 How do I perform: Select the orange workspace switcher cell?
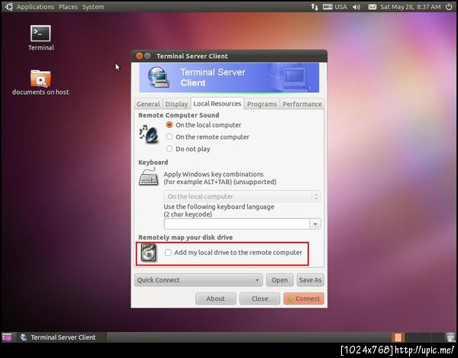(x=398, y=337)
